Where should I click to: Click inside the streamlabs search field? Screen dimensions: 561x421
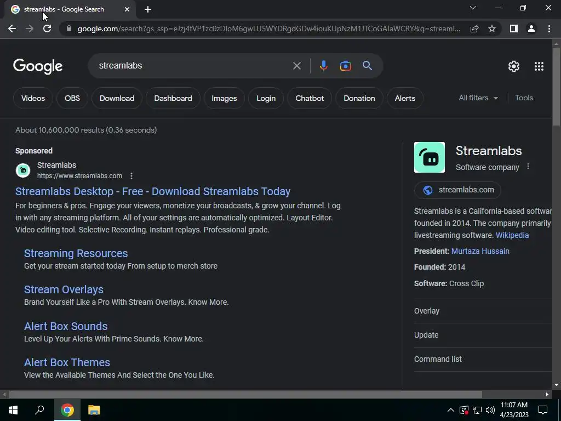193,66
